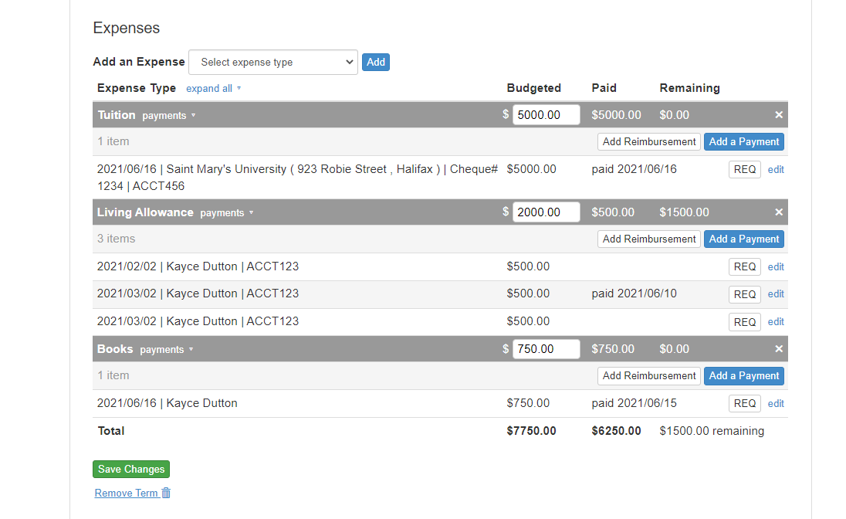Image resolution: width=846 pixels, height=519 pixels.
Task: Click REQ for the 2021/02/02 Kayce Dutton payment
Action: point(745,266)
